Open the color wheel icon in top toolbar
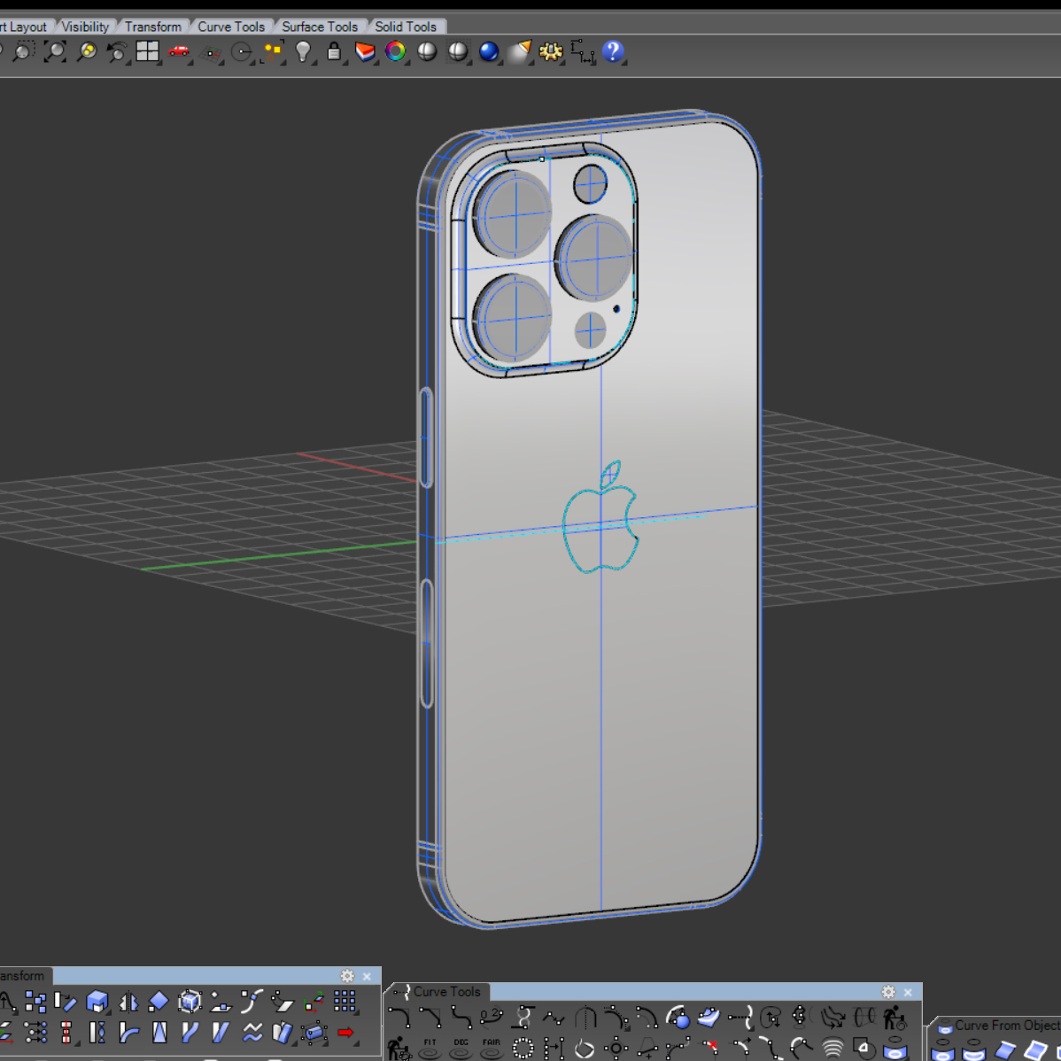1061x1061 pixels. (396, 51)
